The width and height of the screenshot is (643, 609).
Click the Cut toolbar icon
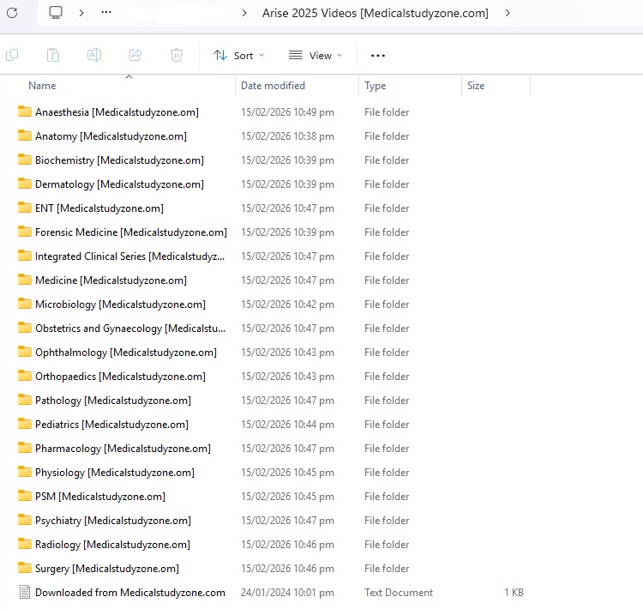[12, 55]
